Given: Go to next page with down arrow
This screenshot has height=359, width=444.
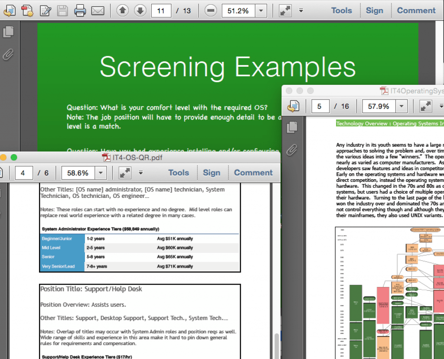Looking at the screenshot, I should (x=140, y=11).
